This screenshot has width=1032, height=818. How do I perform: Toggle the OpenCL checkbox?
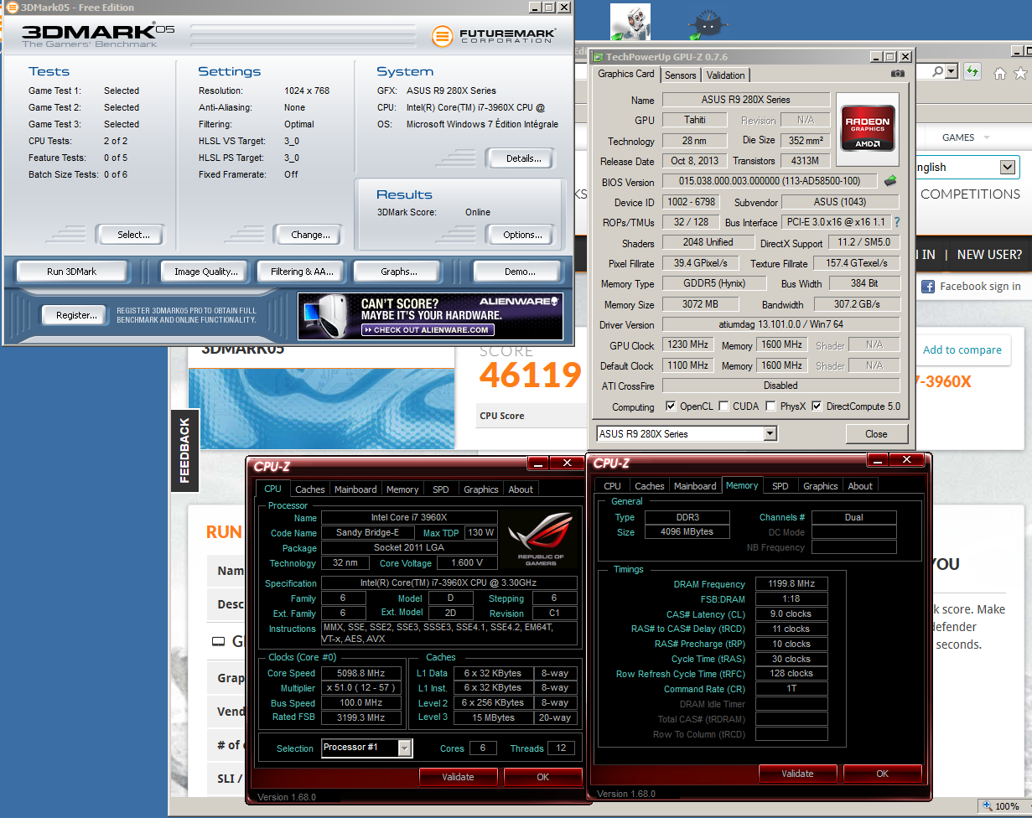coord(670,406)
